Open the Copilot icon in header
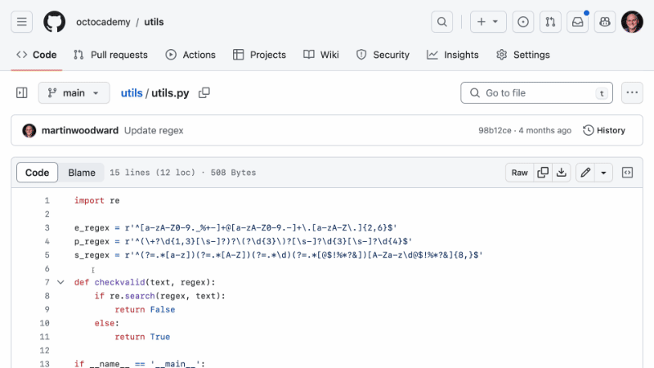The height and width of the screenshot is (368, 654). click(605, 22)
